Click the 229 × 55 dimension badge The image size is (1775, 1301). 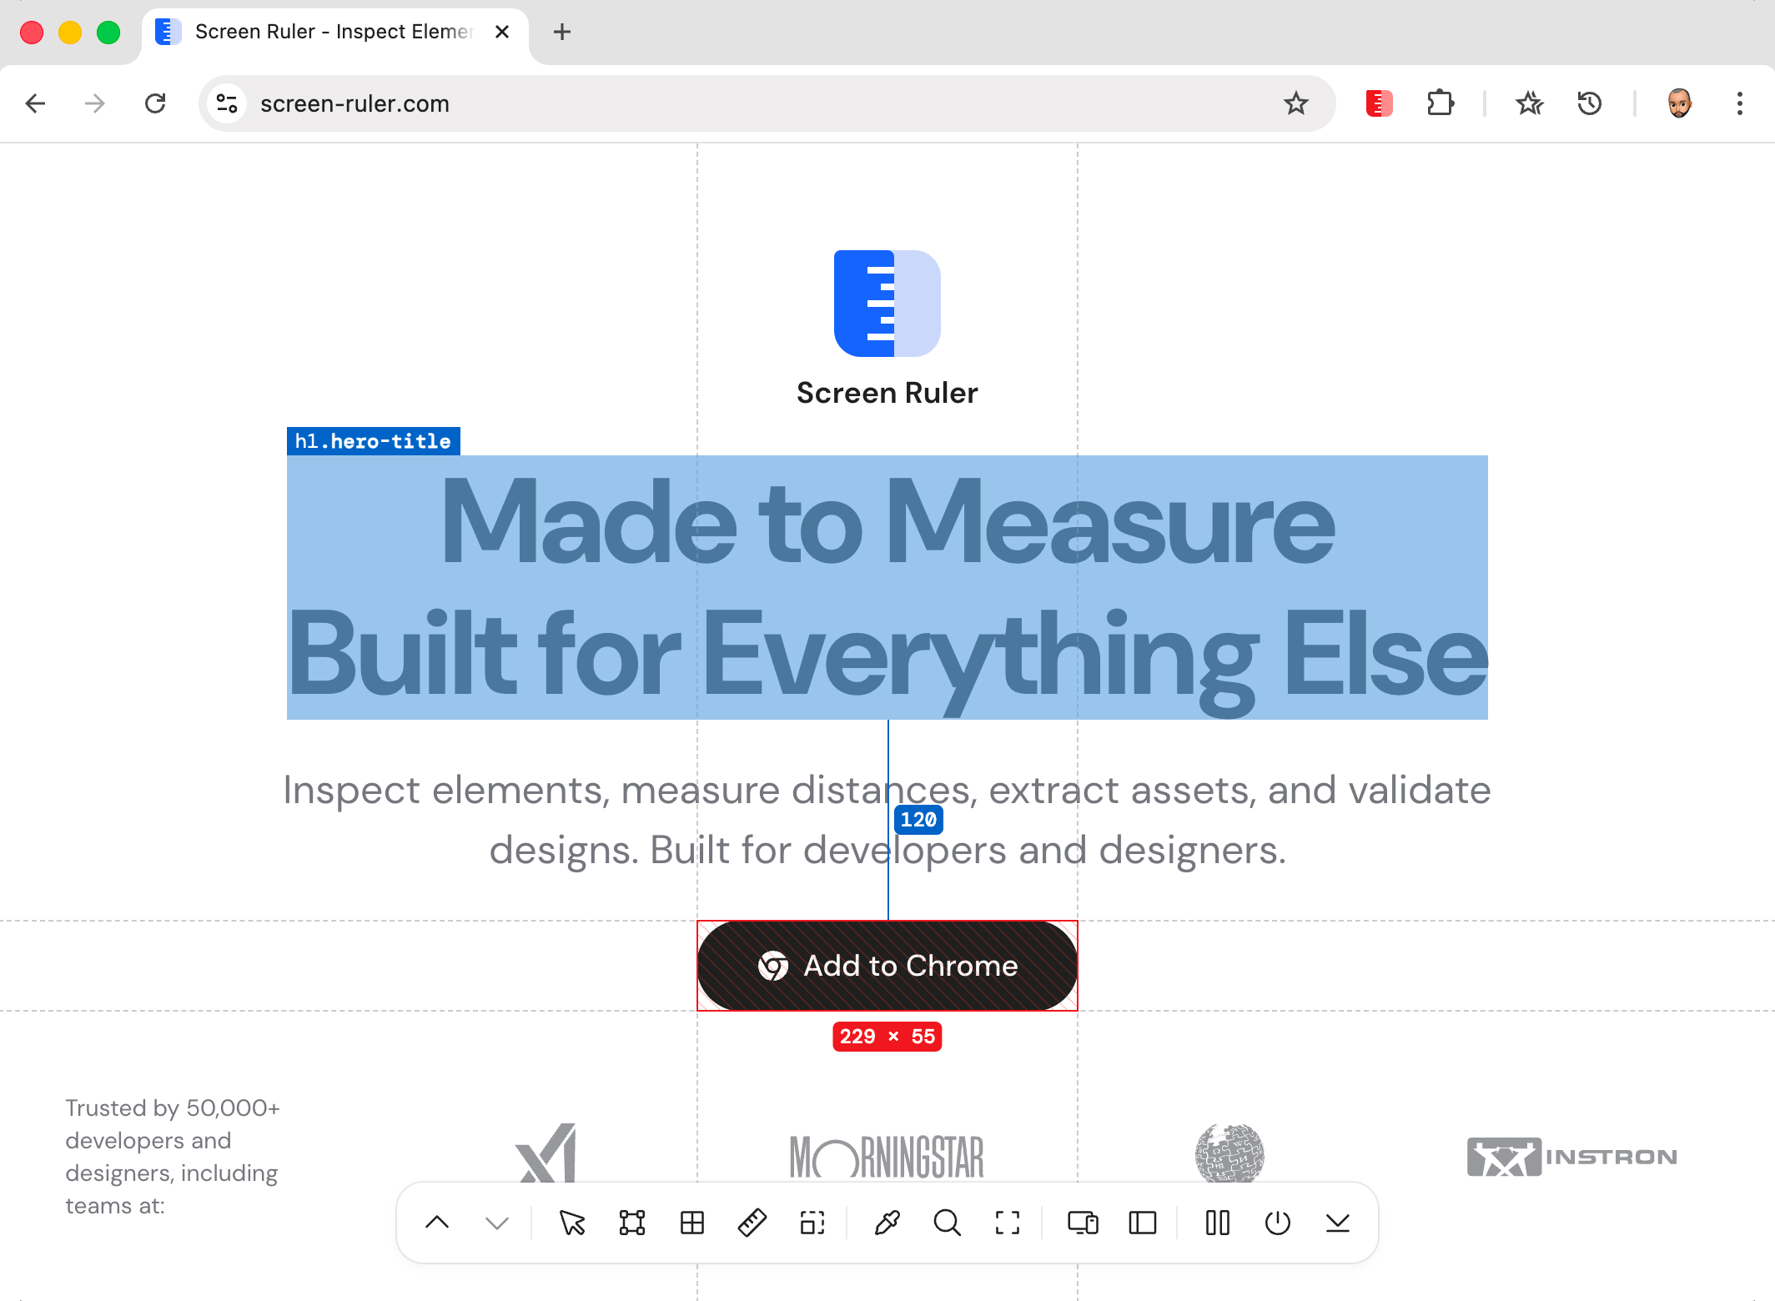[x=887, y=1037]
